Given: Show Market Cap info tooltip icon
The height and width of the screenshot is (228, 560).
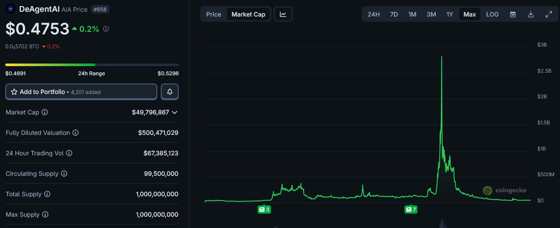Looking at the screenshot, I should [45, 112].
